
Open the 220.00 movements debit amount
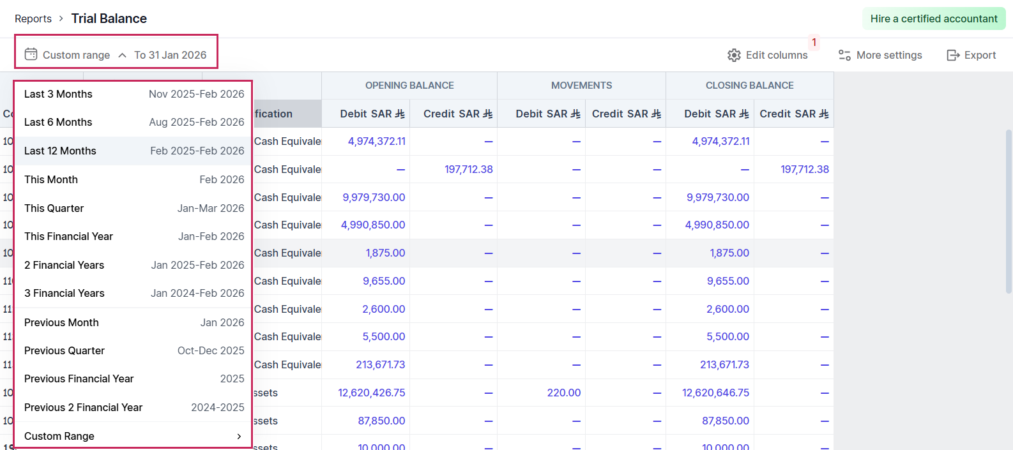click(563, 393)
